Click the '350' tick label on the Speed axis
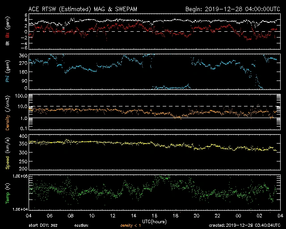 pos(23,144)
